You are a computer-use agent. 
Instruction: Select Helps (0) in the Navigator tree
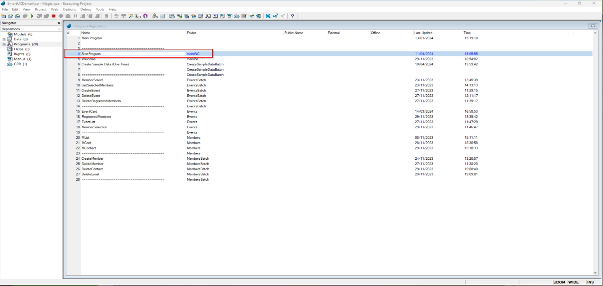point(19,49)
